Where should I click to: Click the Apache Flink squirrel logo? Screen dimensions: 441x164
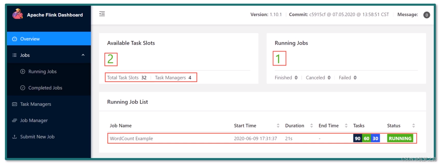pos(18,14)
